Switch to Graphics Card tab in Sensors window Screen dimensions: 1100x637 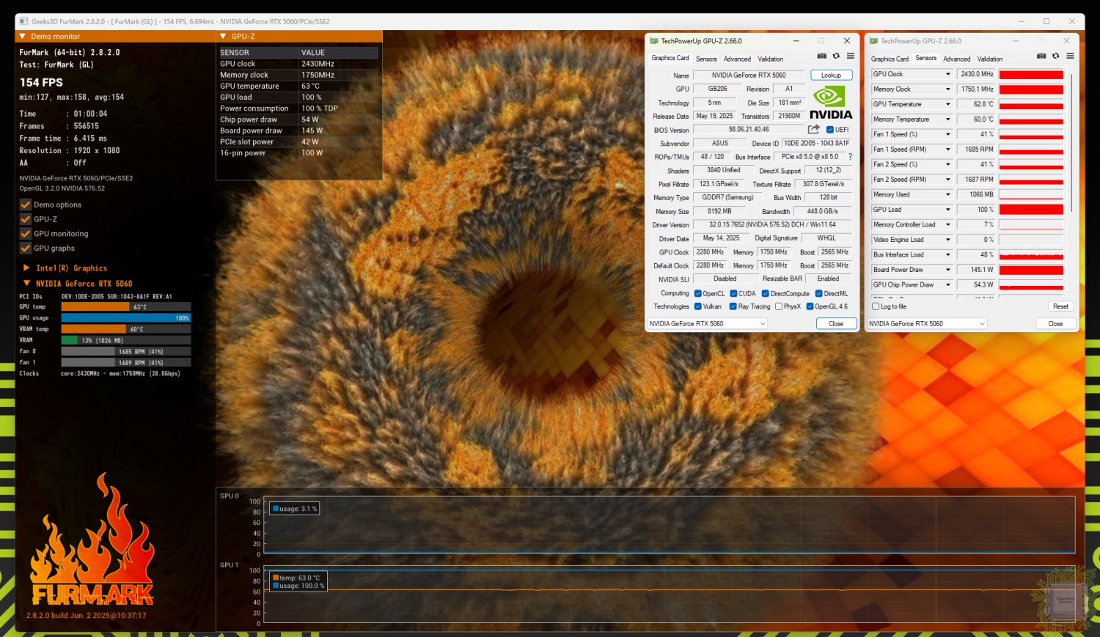click(x=890, y=59)
